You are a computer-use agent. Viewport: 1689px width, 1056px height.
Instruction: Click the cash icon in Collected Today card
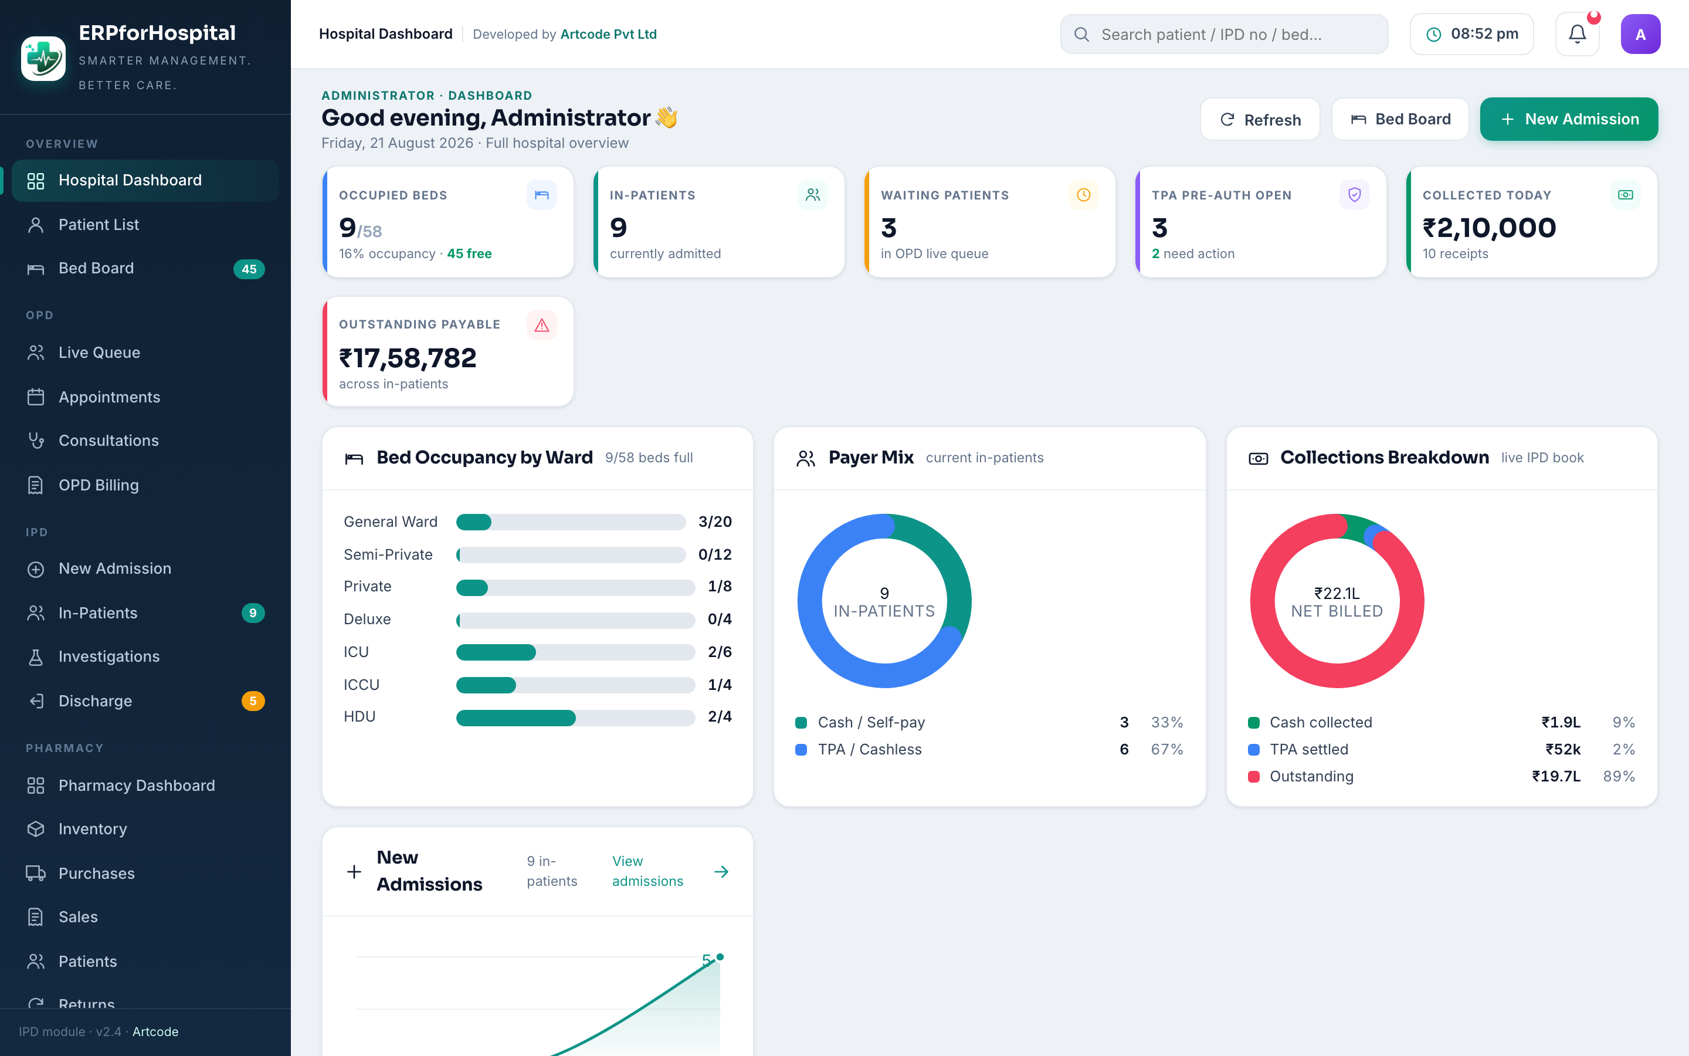(1626, 195)
